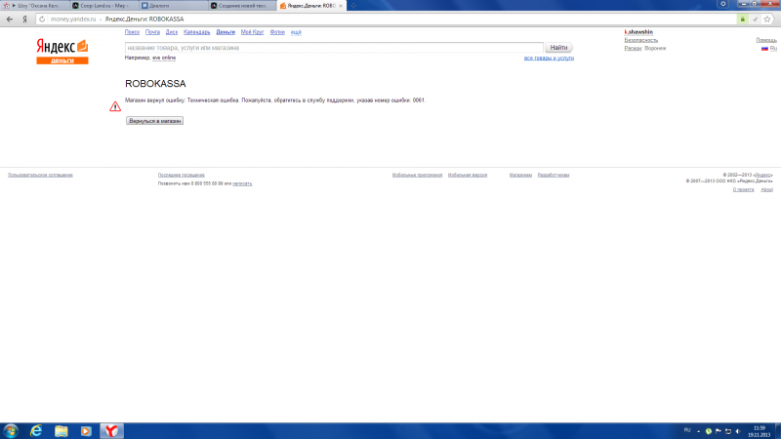The width and height of the screenshot is (781, 439).
Task: Open Пользовательское соглашение footer link
Action: click(40, 176)
